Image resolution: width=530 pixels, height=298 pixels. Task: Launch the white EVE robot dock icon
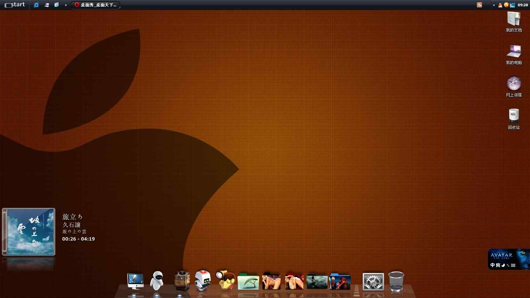point(157,281)
